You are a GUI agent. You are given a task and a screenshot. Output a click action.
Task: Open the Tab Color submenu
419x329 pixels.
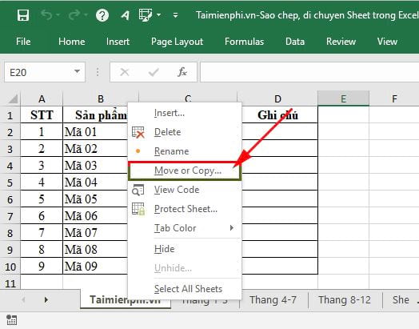(185, 228)
